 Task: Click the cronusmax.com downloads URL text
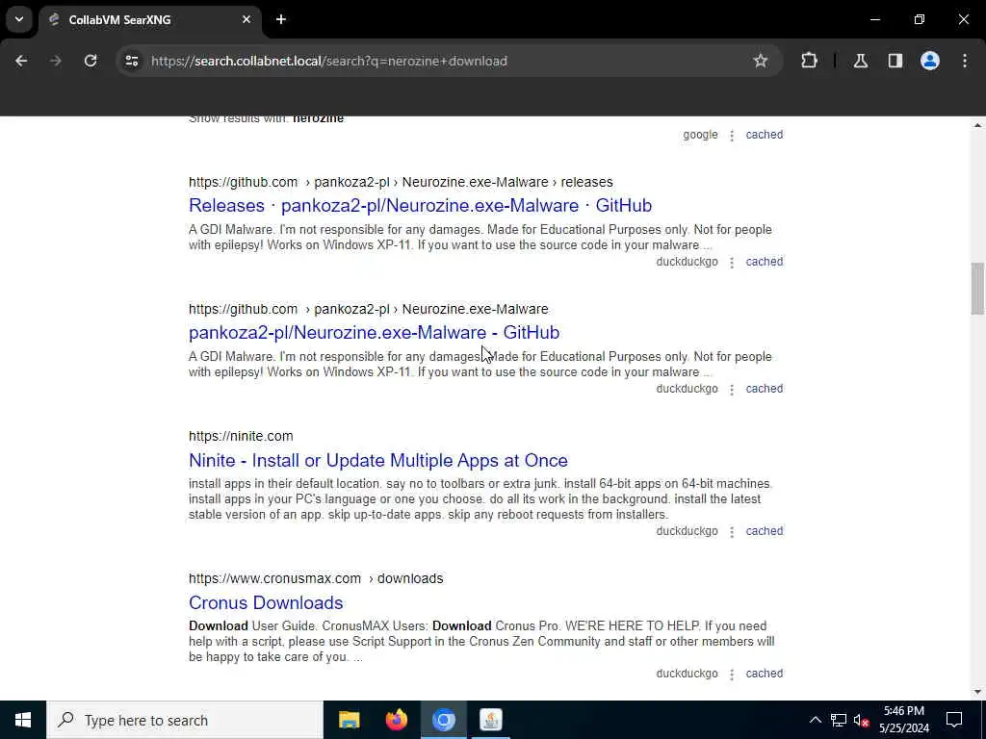tap(316, 578)
